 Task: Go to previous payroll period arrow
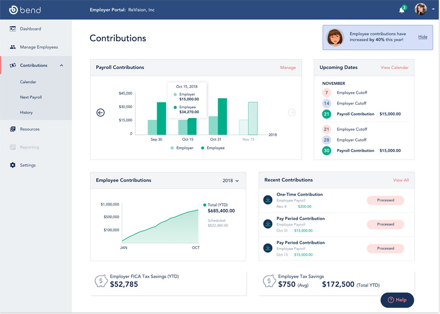[100, 113]
